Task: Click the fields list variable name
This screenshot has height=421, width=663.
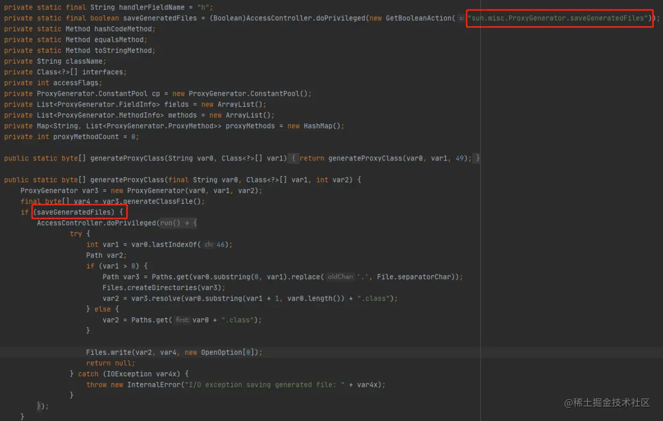Action: pyautogui.click(x=176, y=104)
